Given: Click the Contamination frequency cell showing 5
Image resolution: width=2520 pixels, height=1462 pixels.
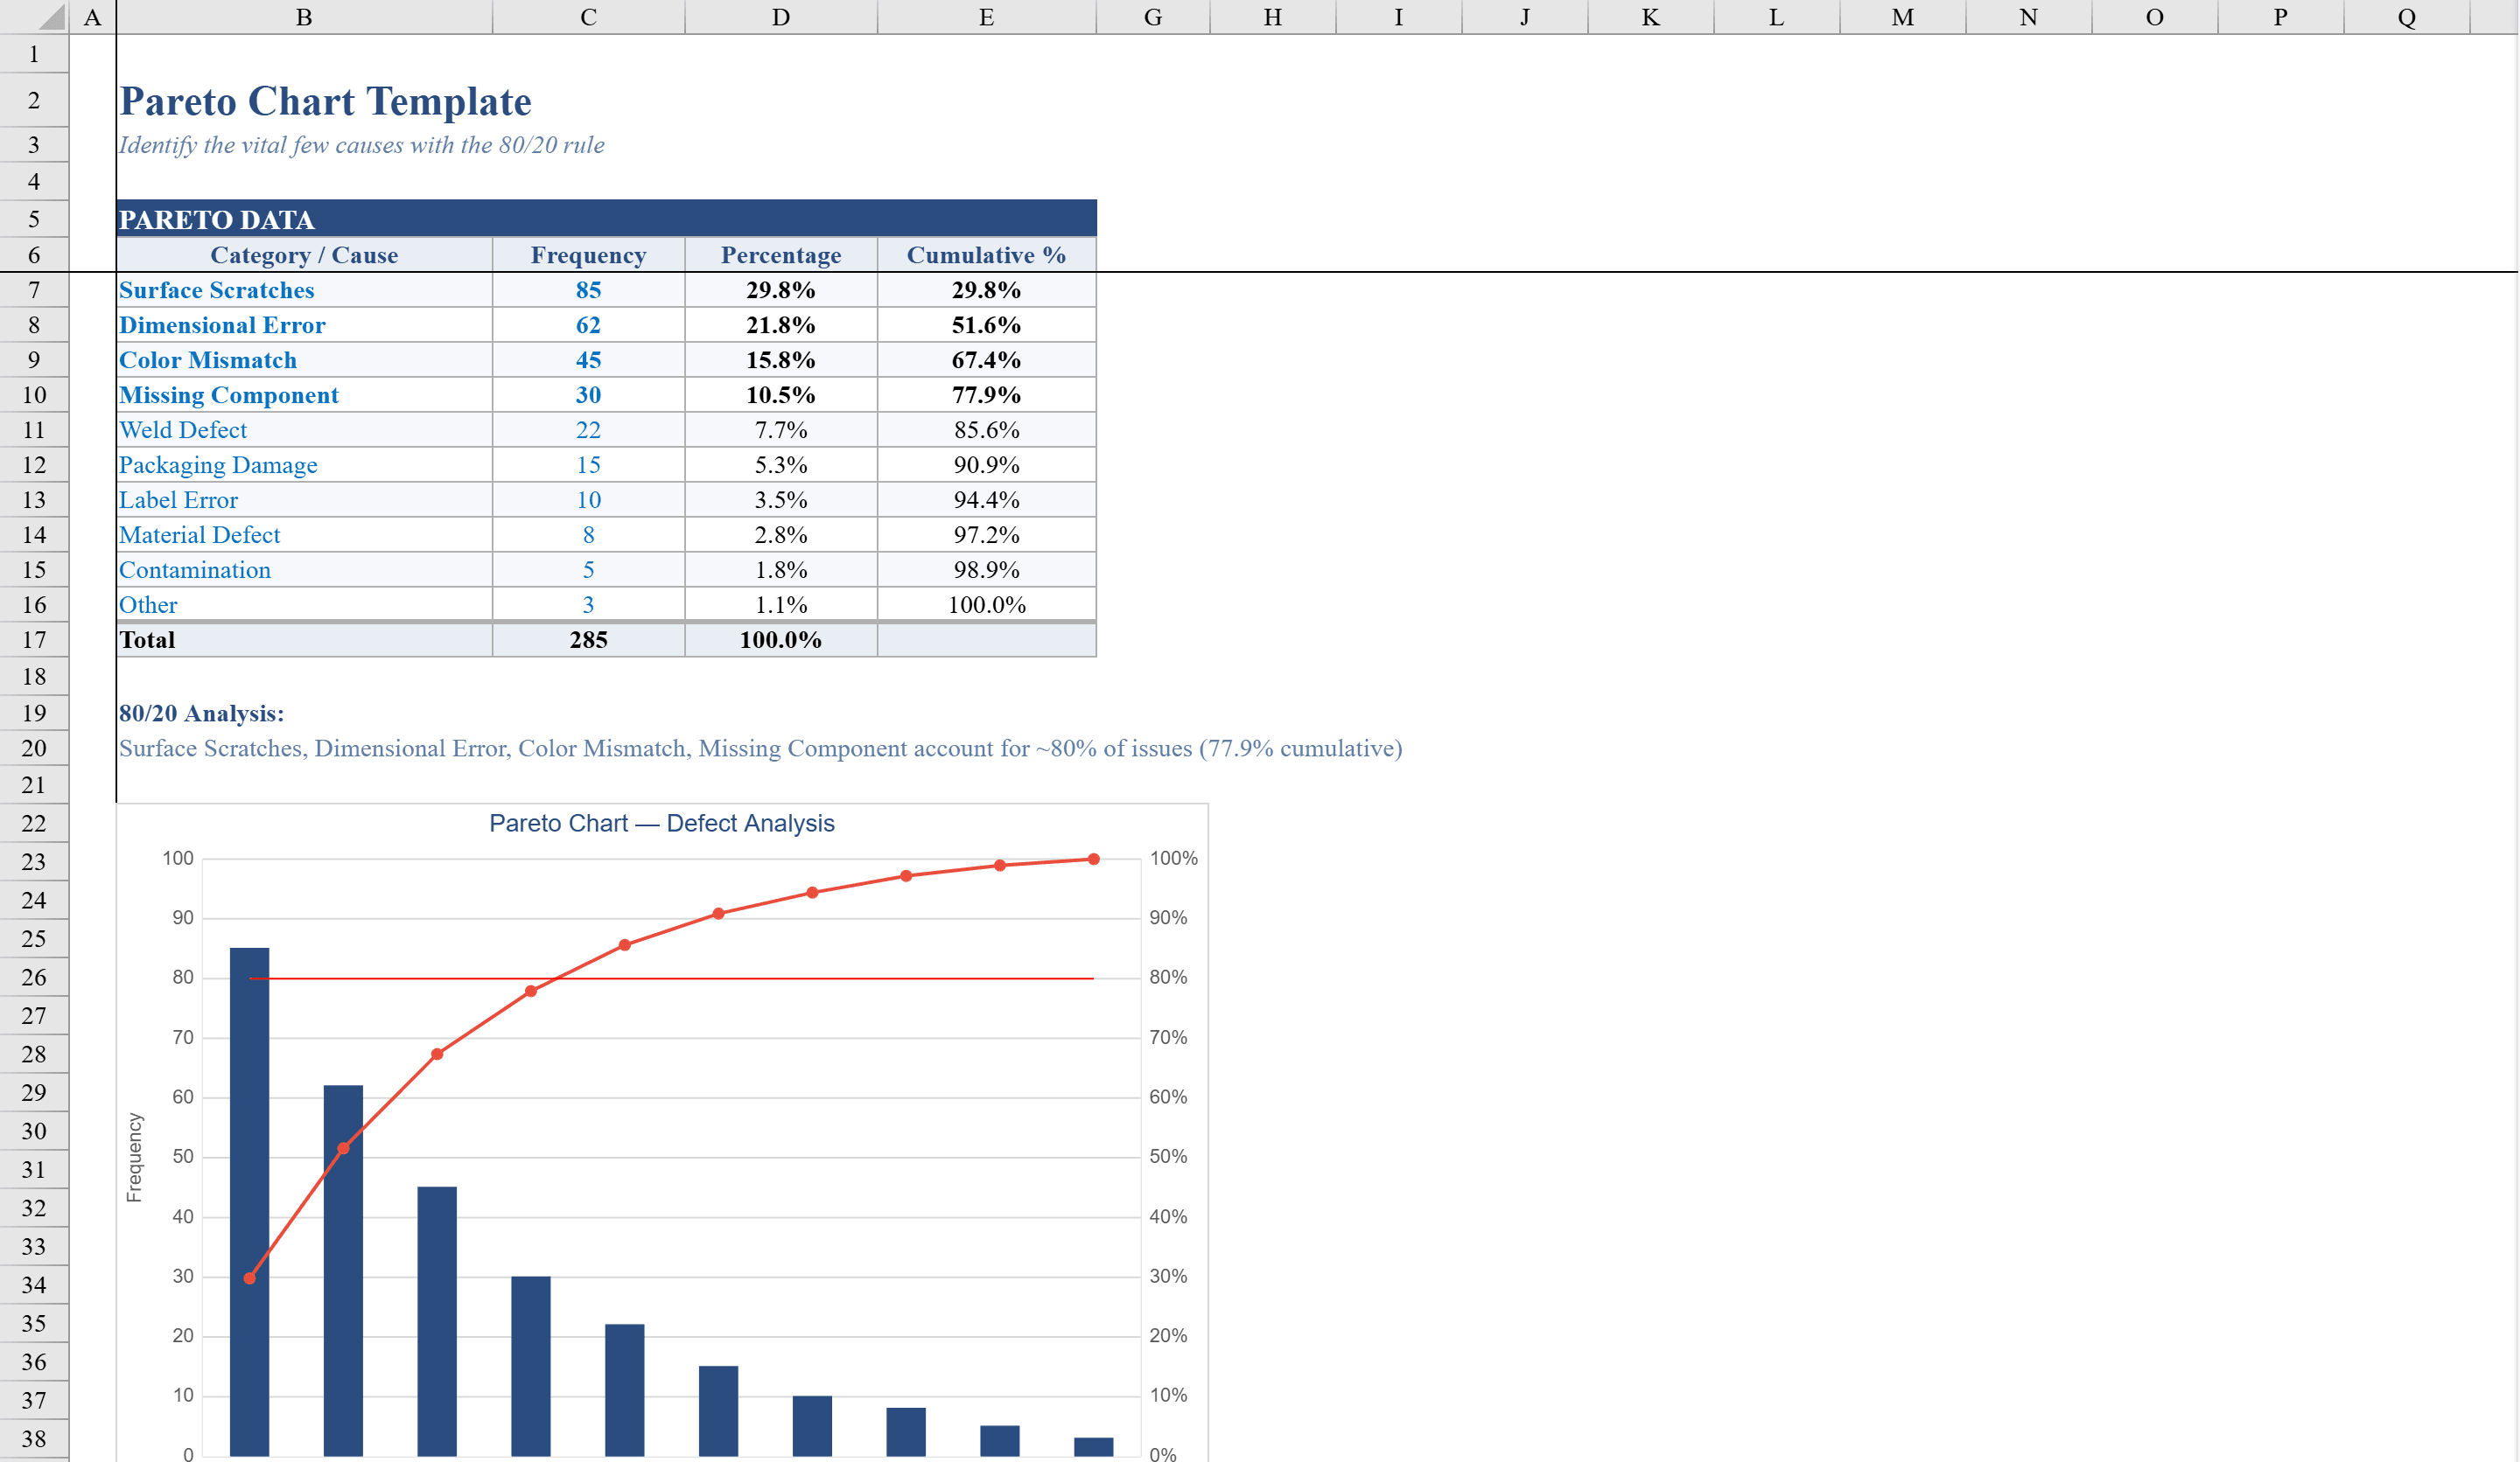Looking at the screenshot, I should [588, 569].
